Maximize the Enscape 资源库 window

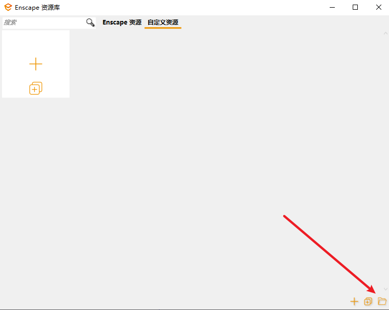[x=355, y=7]
